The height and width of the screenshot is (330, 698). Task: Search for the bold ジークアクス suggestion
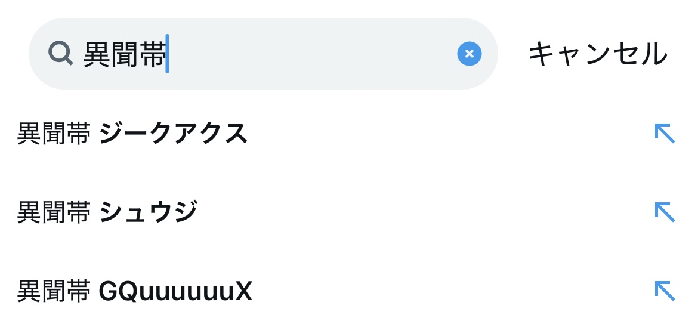pos(173,134)
